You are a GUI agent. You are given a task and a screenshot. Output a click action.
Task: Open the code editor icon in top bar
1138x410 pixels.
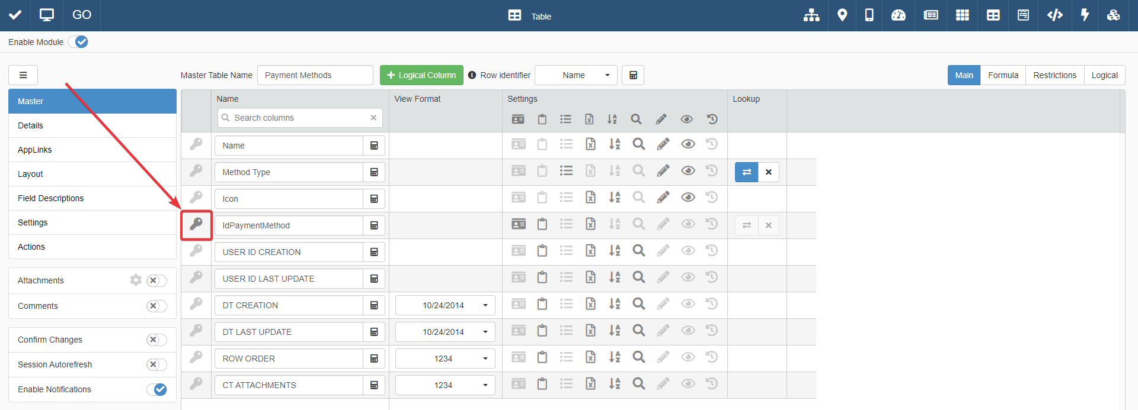click(1054, 15)
